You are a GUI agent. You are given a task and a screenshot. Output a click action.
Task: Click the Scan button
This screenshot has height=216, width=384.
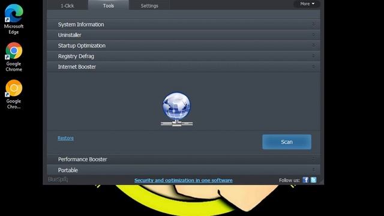point(287,142)
